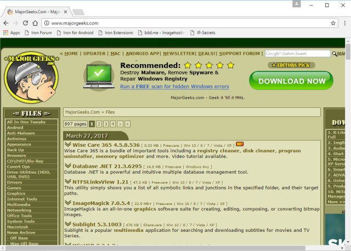This screenshot has height=251, width=351.
Task: Open the IP-Secrets bookmark
Action: 203,33
